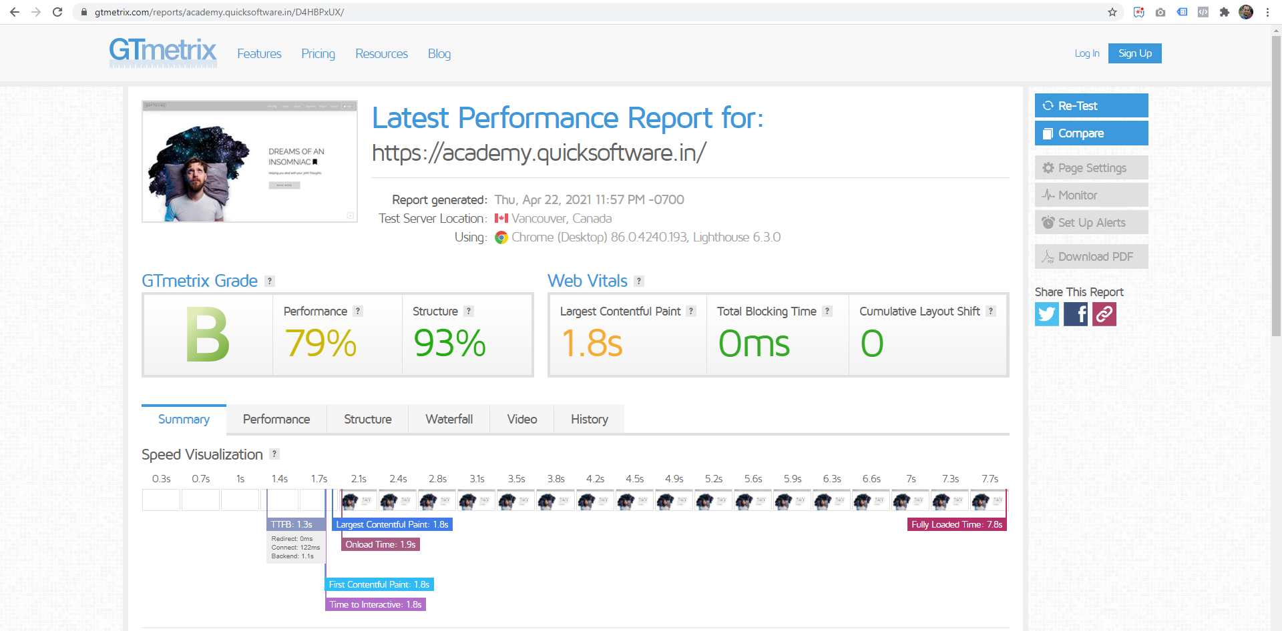The image size is (1282, 631).
Task: Click First Contentful Paint: 1.8s marker
Action: (x=379, y=584)
